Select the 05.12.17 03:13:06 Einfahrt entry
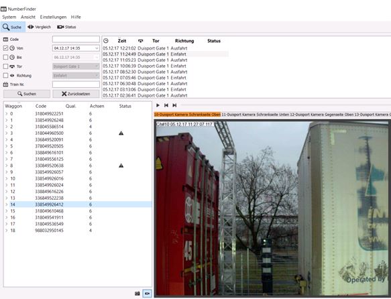This screenshot has width=391, height=299. pos(166,89)
